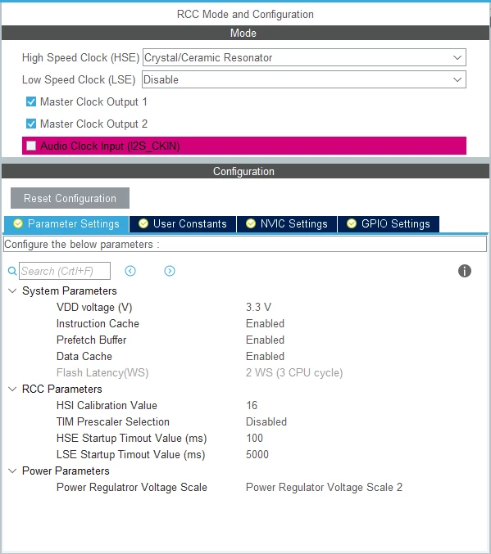Image resolution: width=491 pixels, height=554 pixels.
Task: Collapse System Parameters section
Action: pyautogui.click(x=12, y=291)
